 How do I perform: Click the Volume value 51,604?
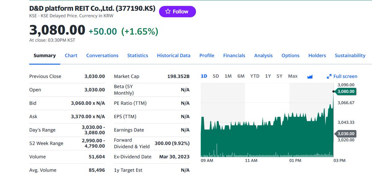(97, 157)
